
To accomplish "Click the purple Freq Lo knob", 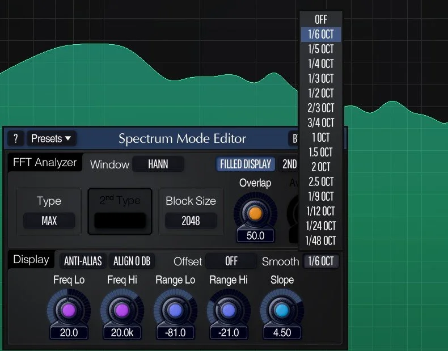I will coord(69,310).
